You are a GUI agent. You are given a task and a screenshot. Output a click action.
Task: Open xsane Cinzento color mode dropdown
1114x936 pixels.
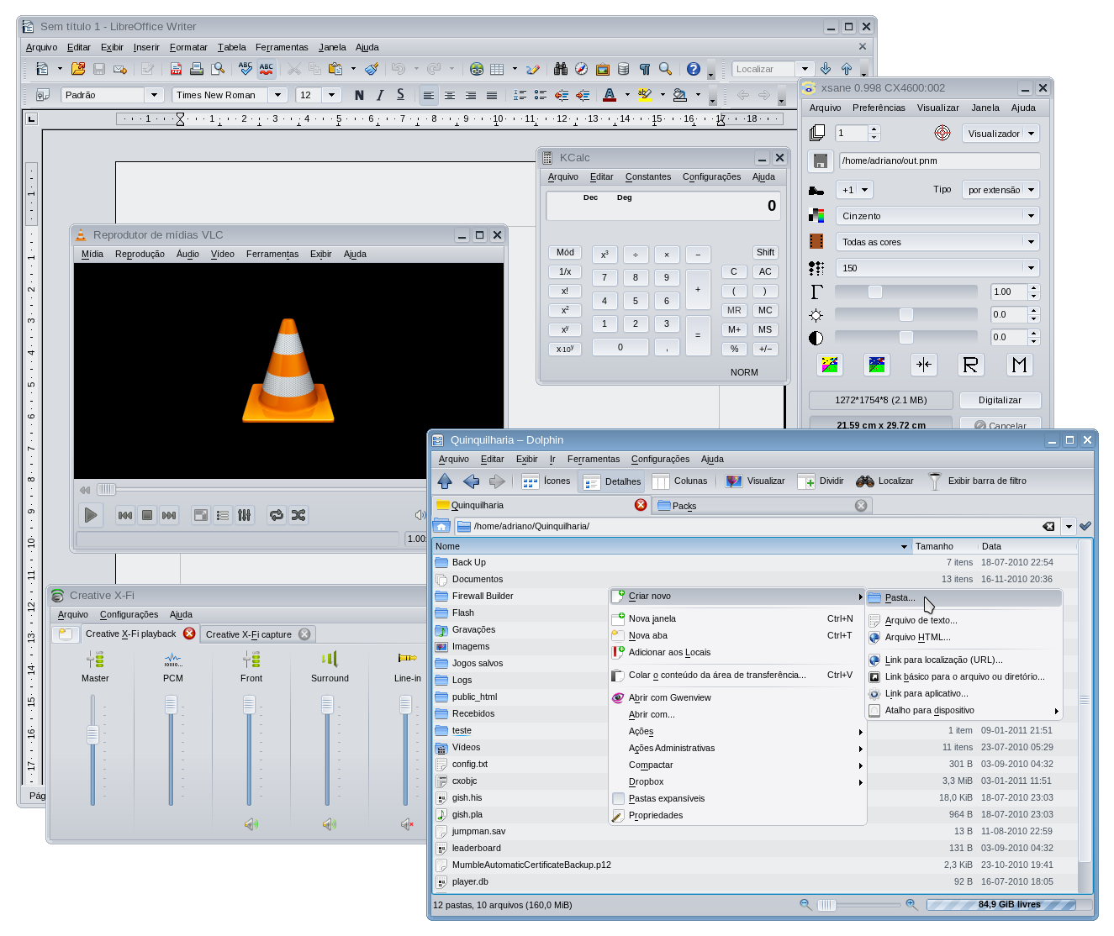point(937,216)
